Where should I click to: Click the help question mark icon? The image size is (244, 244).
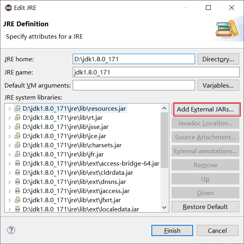(11, 230)
